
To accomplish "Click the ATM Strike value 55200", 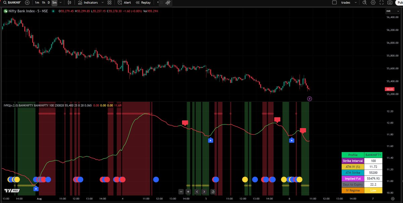I will 373,173.
